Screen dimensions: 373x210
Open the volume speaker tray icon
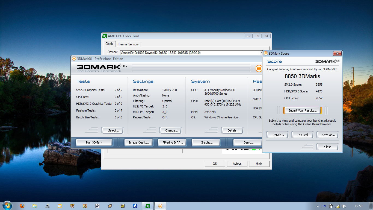tap(344, 206)
